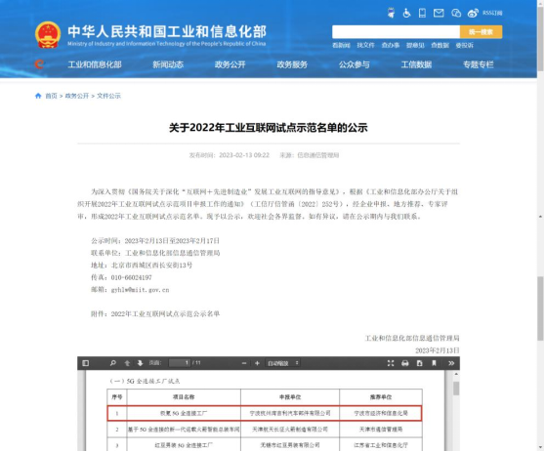Open the 政务公开 menu
The height and width of the screenshot is (452, 545).
pos(231,64)
